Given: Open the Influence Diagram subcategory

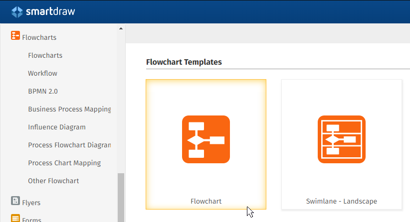Looking at the screenshot, I should coord(57,127).
